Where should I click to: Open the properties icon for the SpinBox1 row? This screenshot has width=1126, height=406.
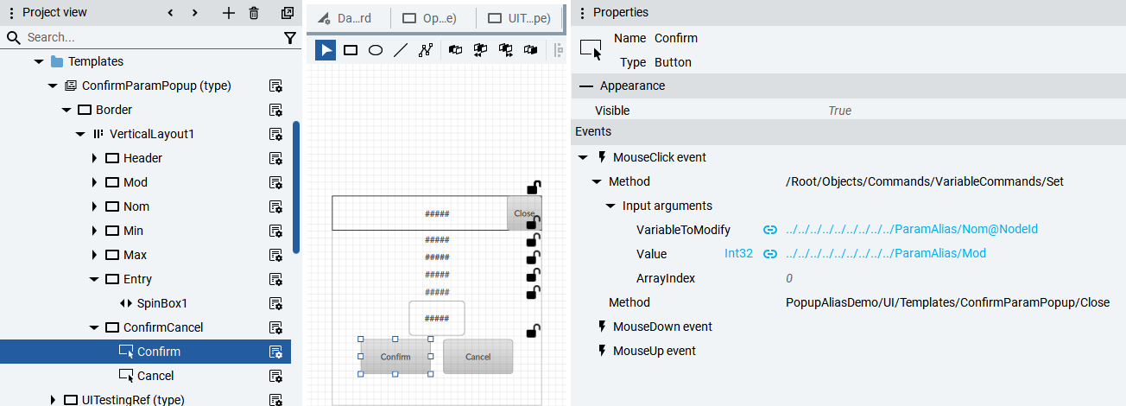[275, 303]
